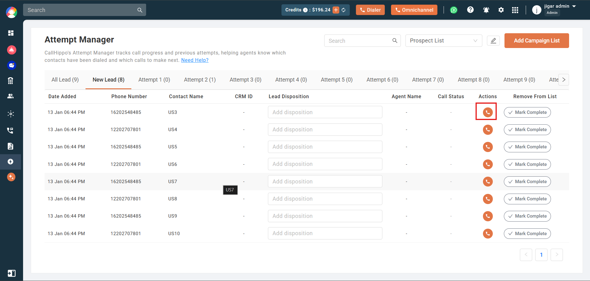590x281 pixels.
Task: Show more attempt tabs with arrow
Action: [564, 80]
